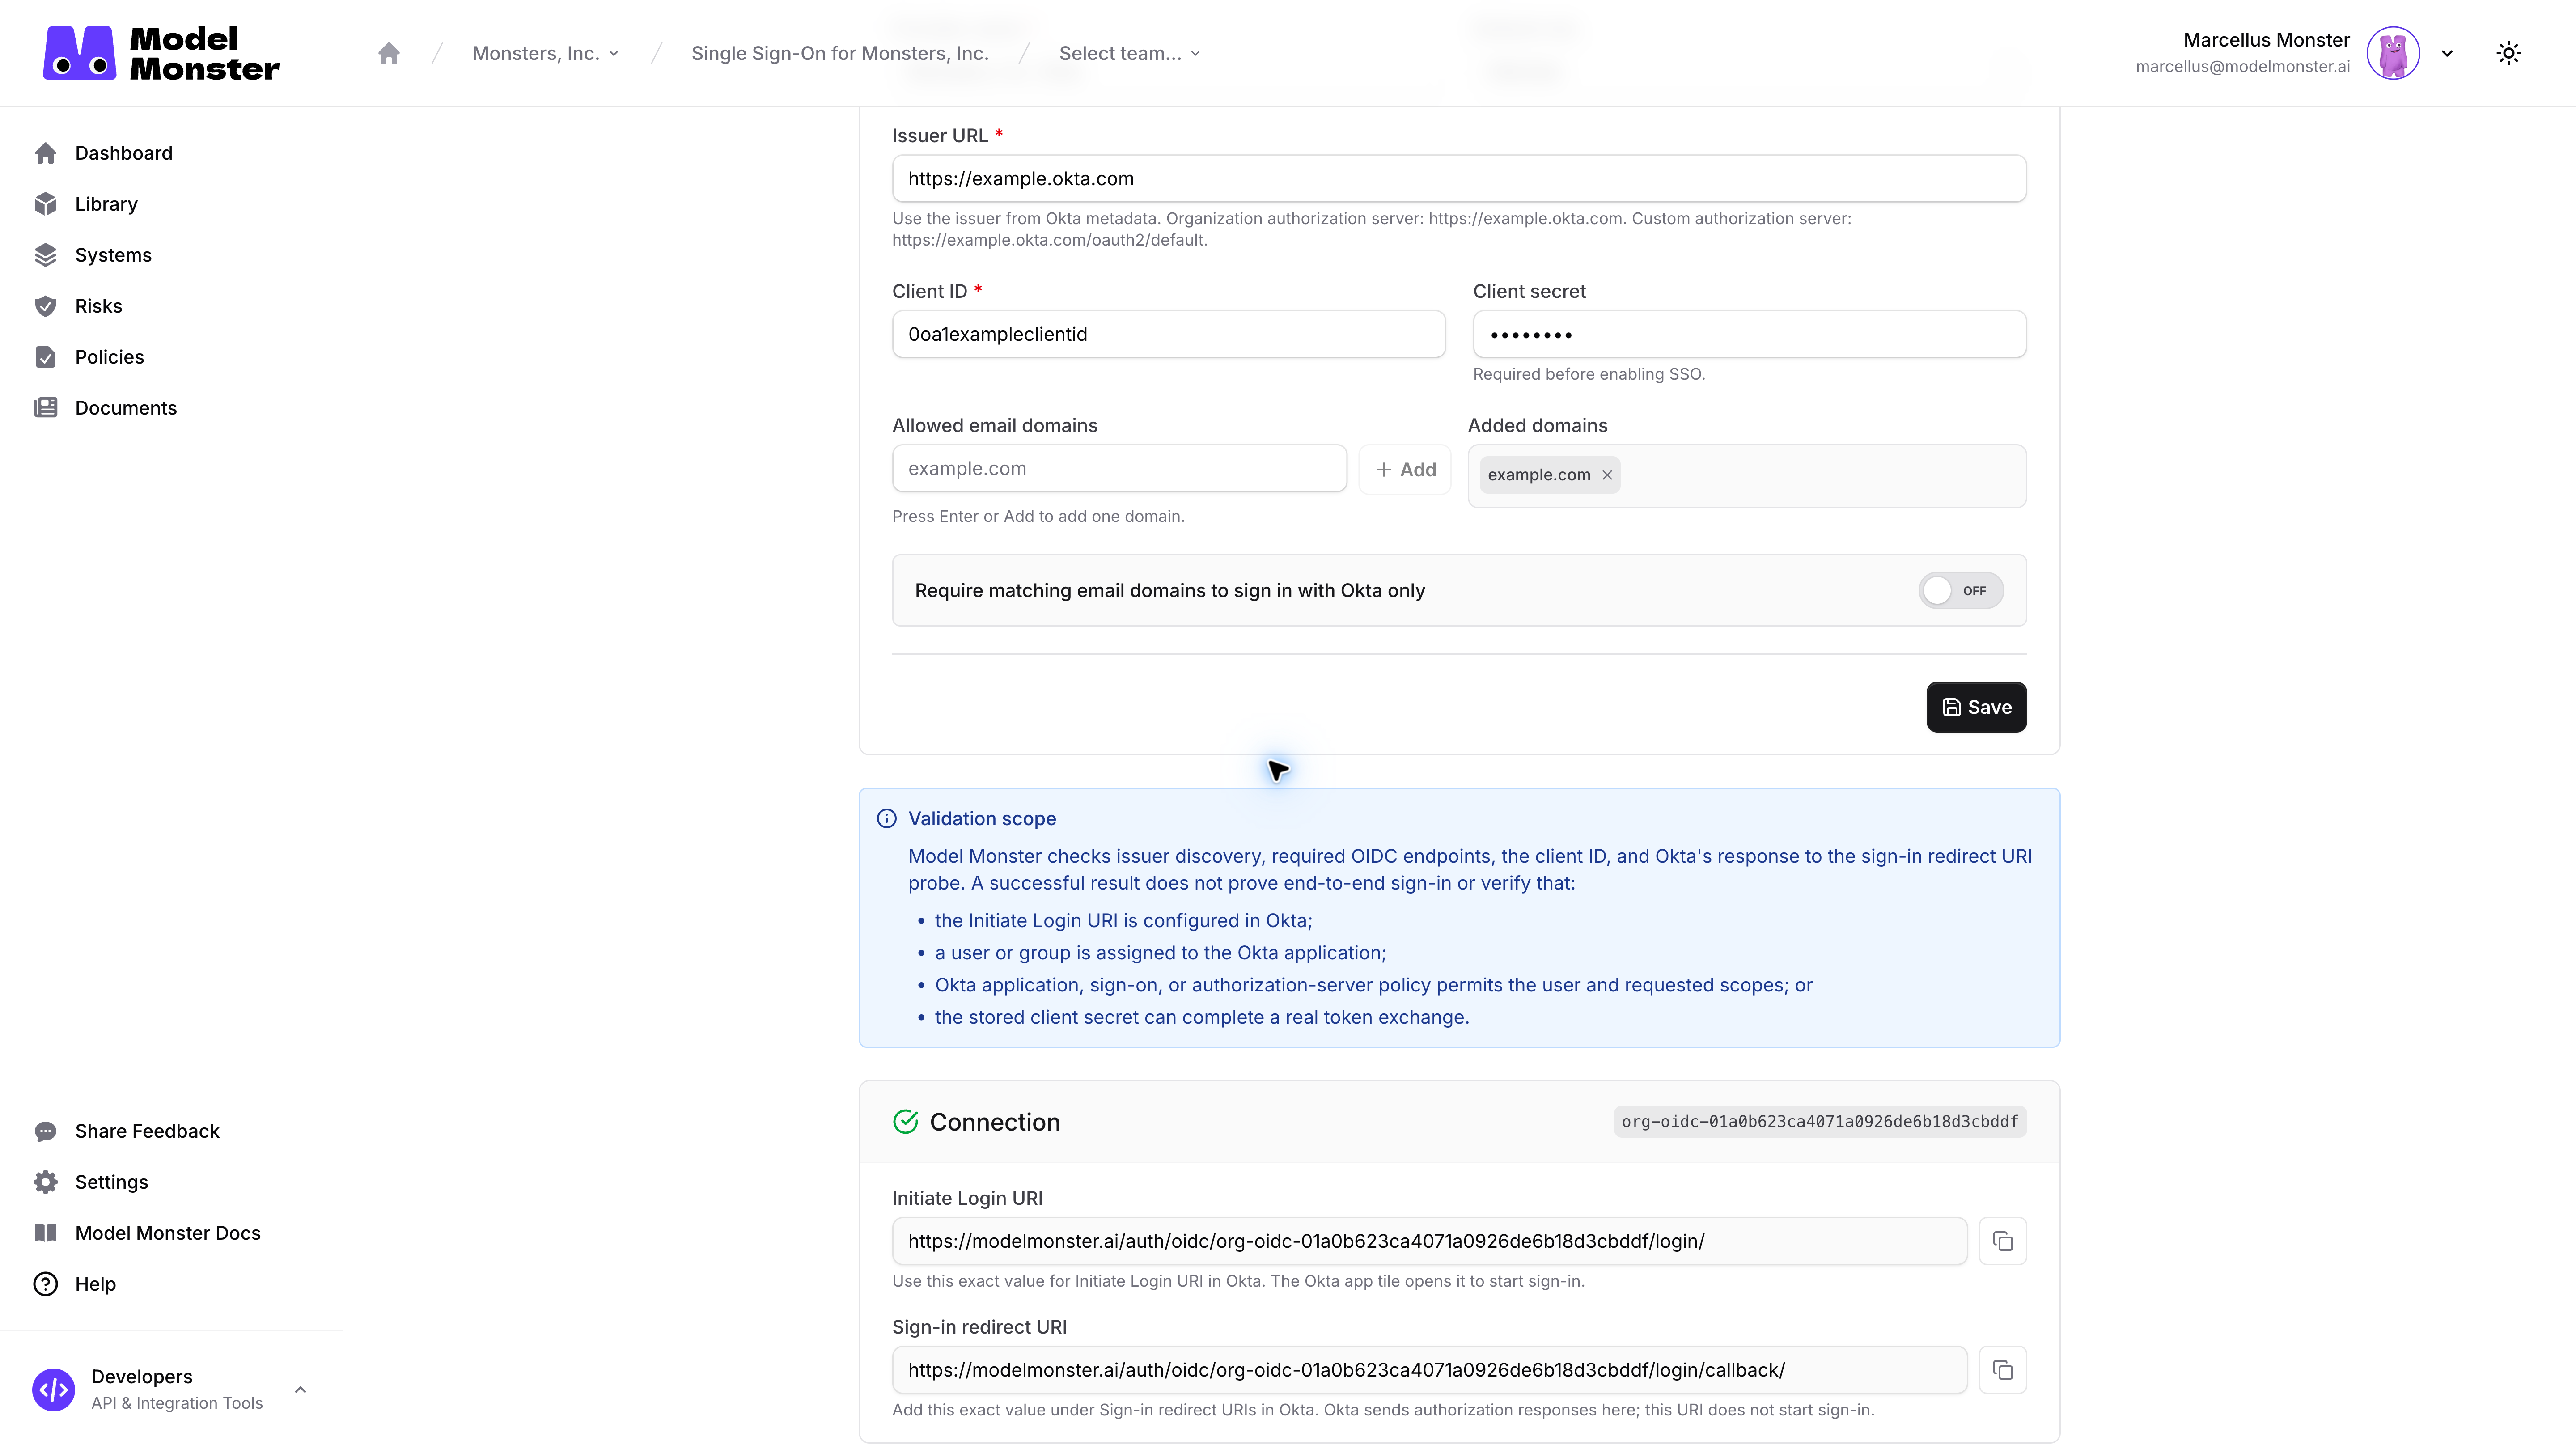Toggle Require matching email domains switch
The height and width of the screenshot is (1449, 2576).
pyautogui.click(x=1960, y=591)
